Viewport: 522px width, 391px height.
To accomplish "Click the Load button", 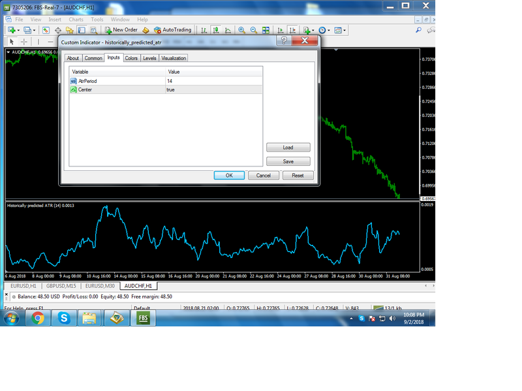I will tap(288, 148).
